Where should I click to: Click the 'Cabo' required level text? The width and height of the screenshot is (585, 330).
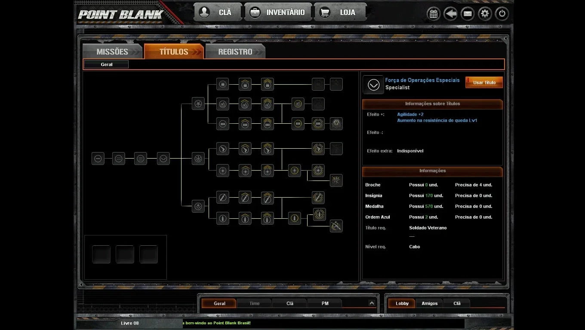(415, 247)
